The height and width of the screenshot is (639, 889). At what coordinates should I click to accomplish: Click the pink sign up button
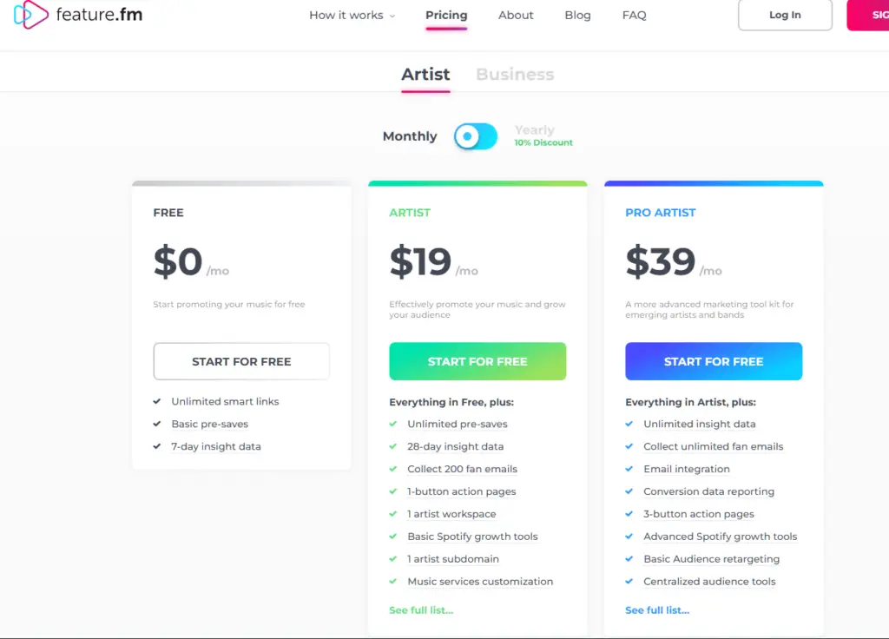pyautogui.click(x=868, y=15)
